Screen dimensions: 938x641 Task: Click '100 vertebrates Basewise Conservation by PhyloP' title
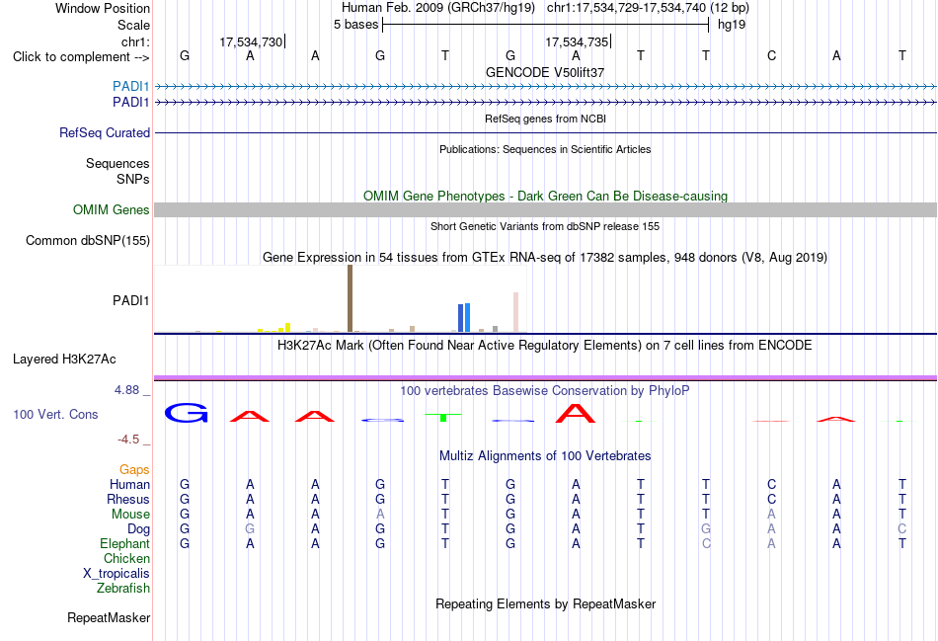point(545,391)
